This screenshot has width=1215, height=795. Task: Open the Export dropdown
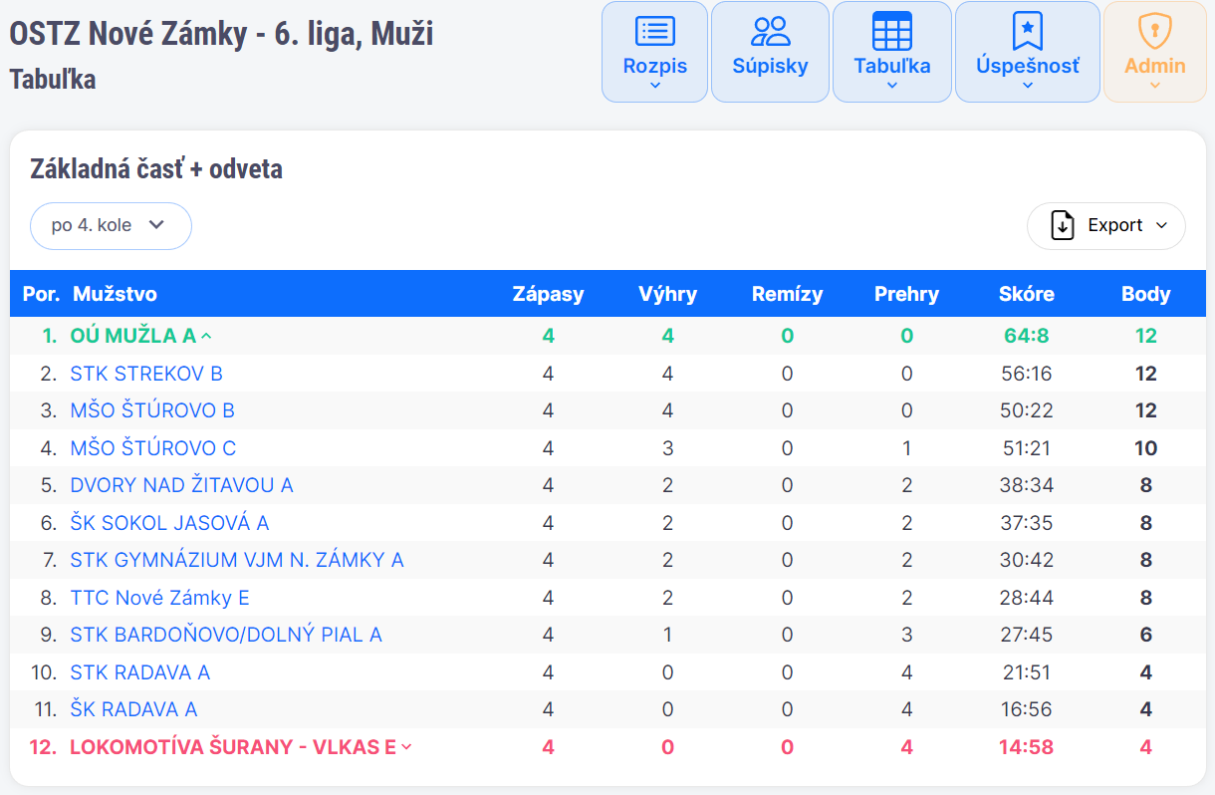pos(1105,226)
